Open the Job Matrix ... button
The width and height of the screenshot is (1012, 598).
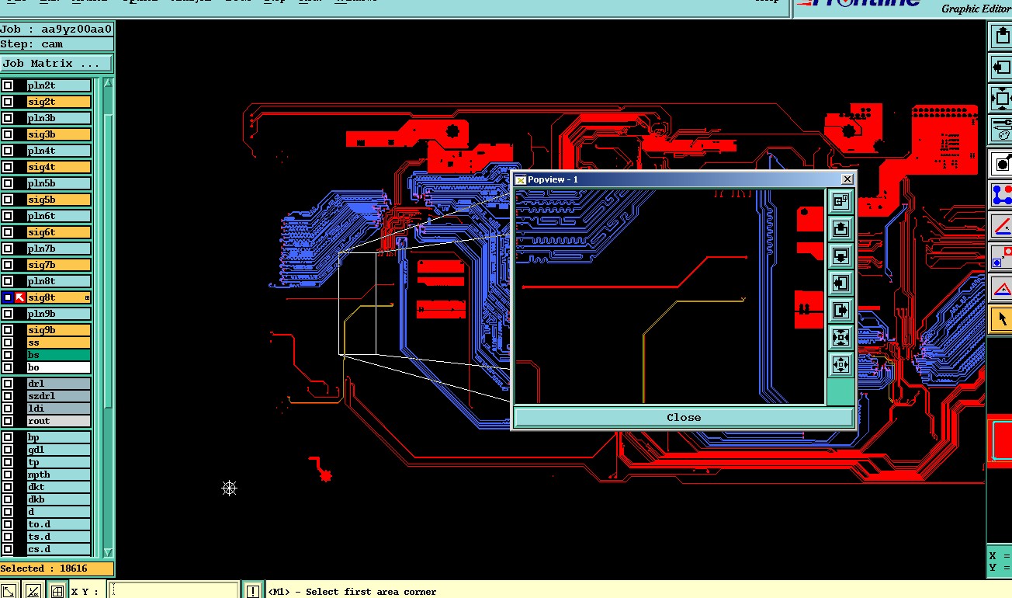(x=56, y=63)
